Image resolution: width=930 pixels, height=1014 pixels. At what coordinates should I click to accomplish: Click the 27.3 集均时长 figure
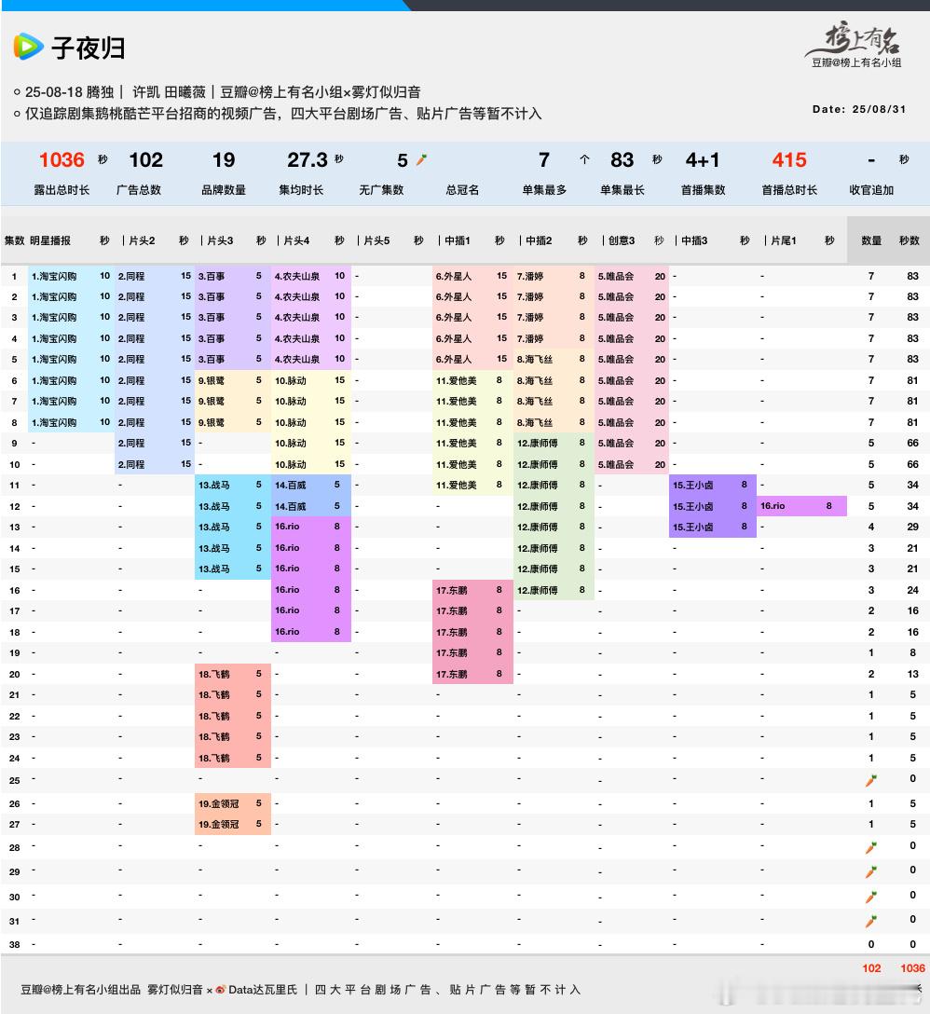(308, 159)
